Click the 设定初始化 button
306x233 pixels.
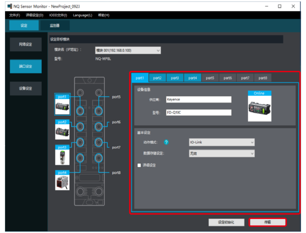coord(226,222)
